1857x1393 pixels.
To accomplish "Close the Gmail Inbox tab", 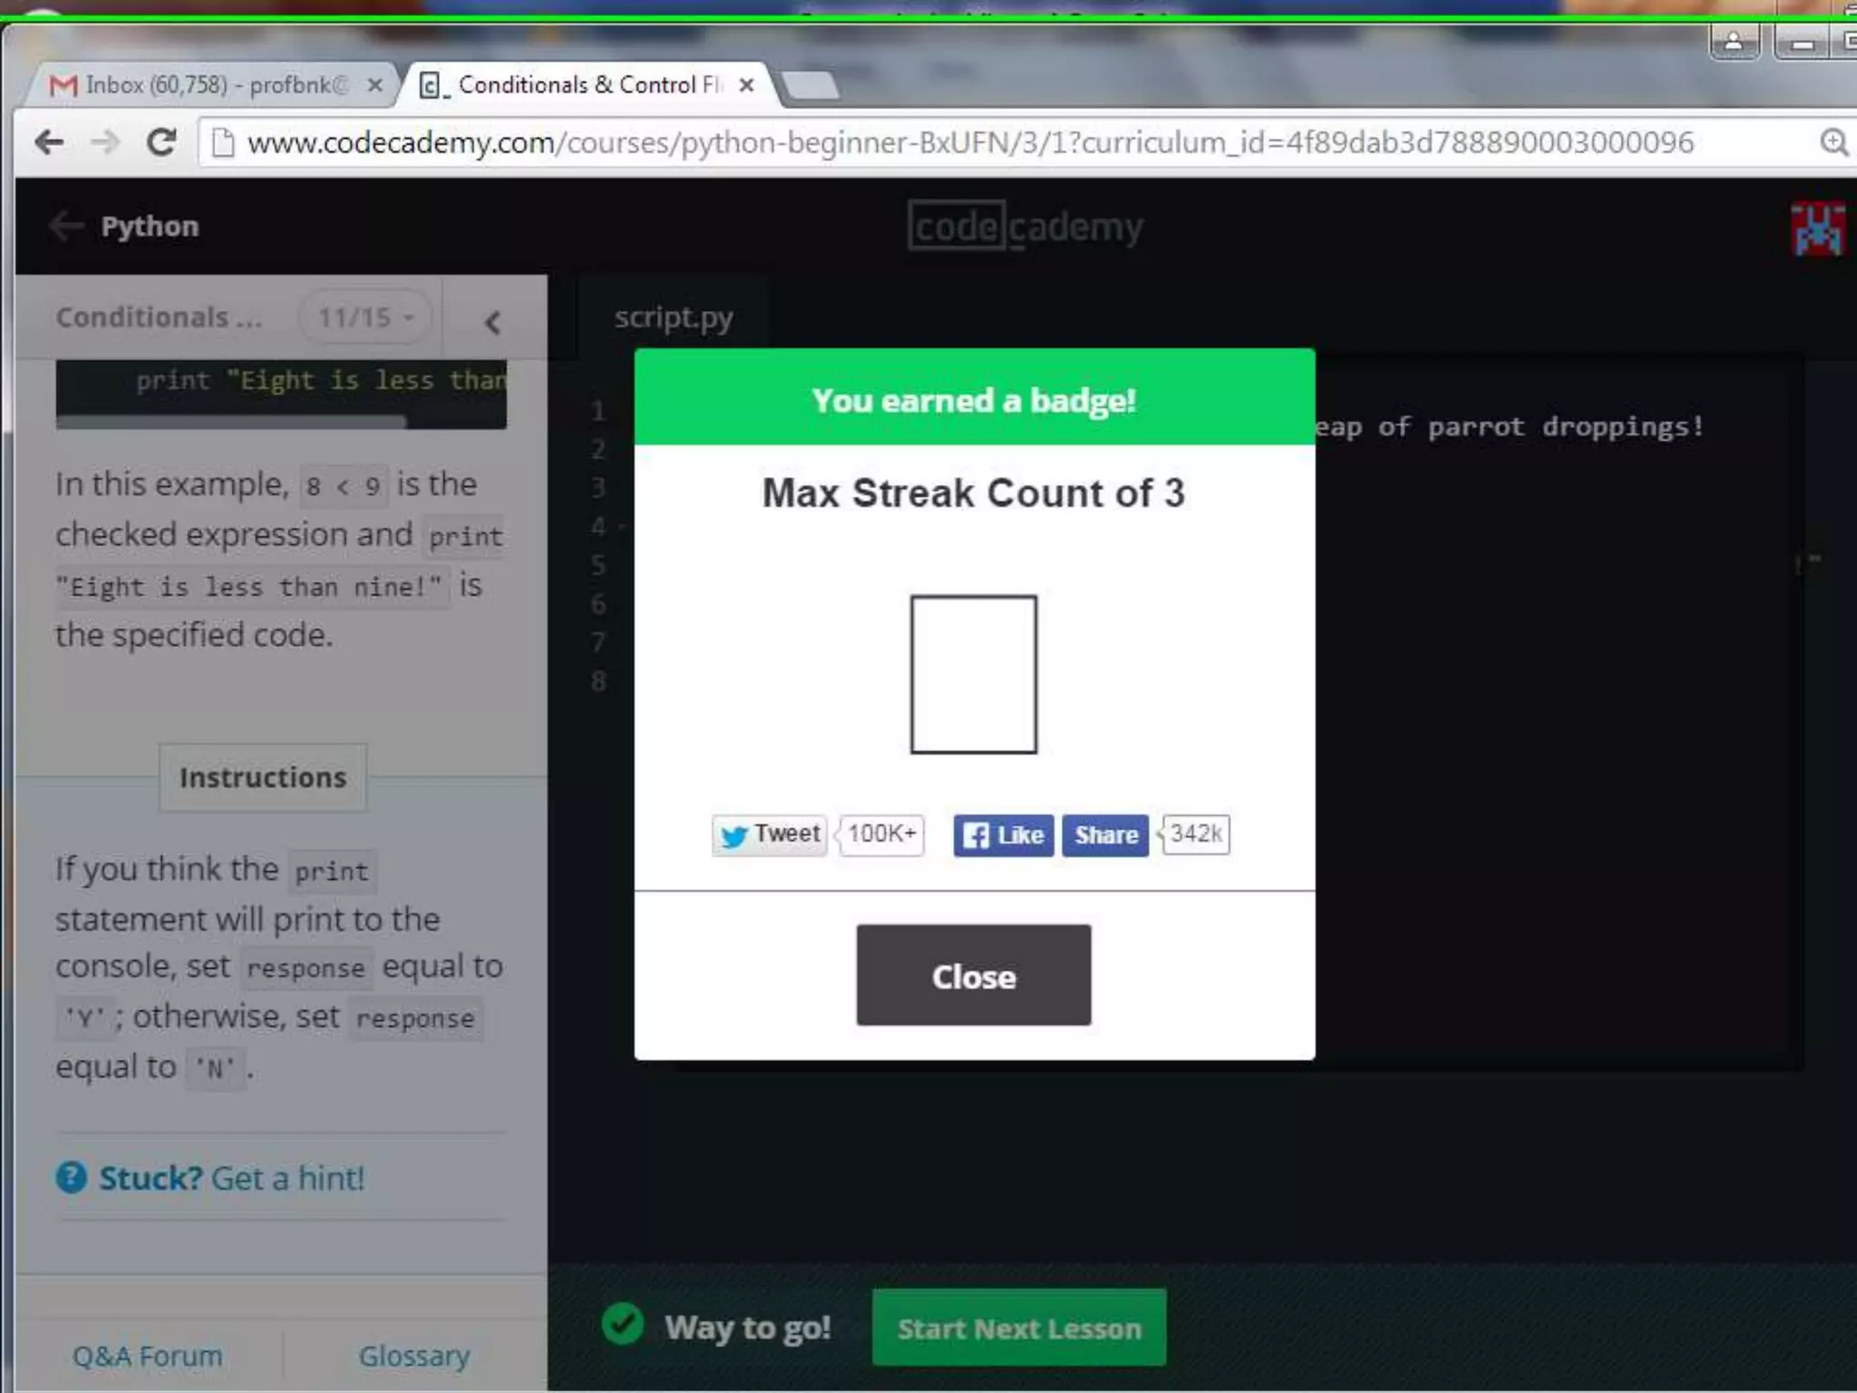I will pos(374,85).
